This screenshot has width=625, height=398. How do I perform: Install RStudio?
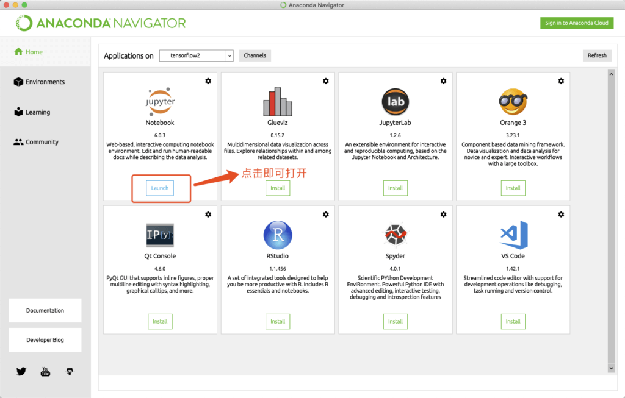(x=278, y=321)
